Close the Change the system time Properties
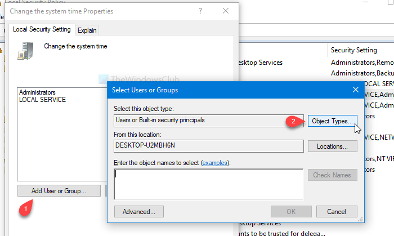The image size is (394, 236). click(x=226, y=11)
